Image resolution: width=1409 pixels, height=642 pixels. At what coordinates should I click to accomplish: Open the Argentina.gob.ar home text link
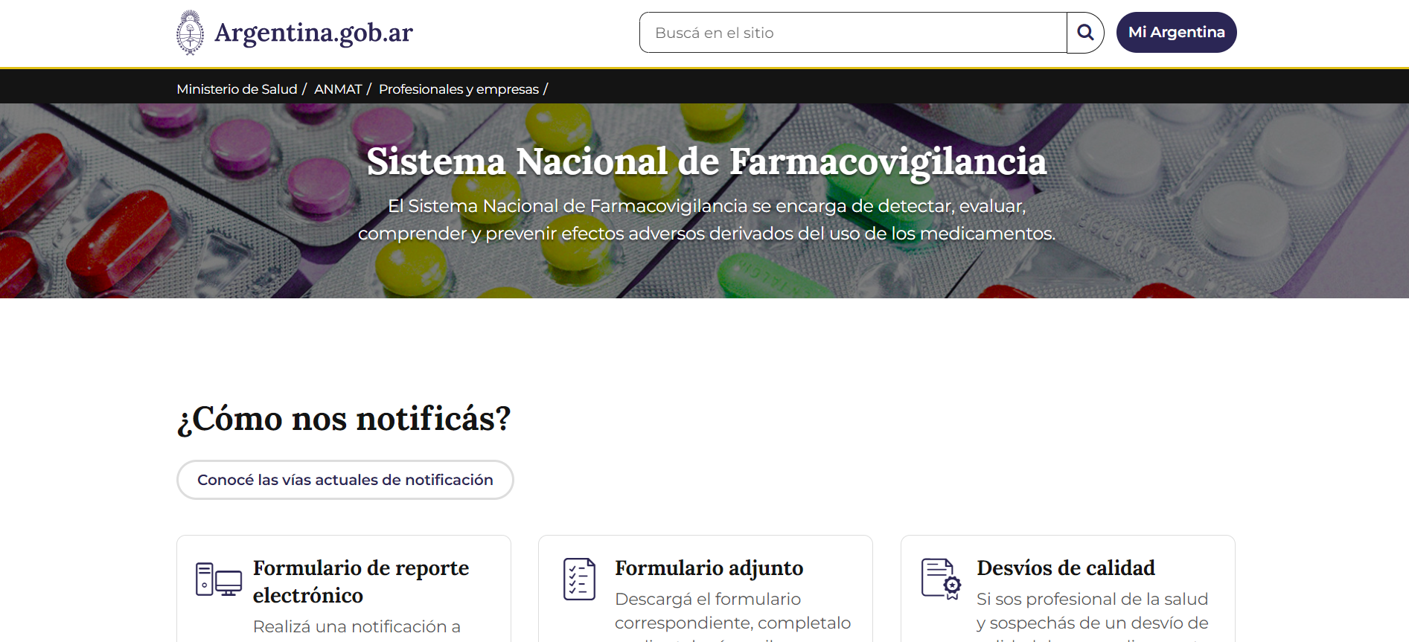[313, 33]
